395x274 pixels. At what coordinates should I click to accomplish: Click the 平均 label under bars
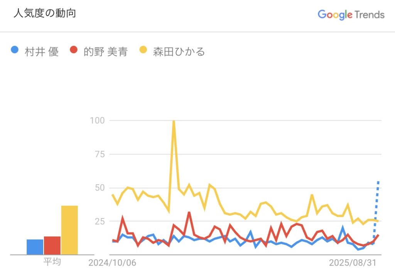[x=52, y=262]
